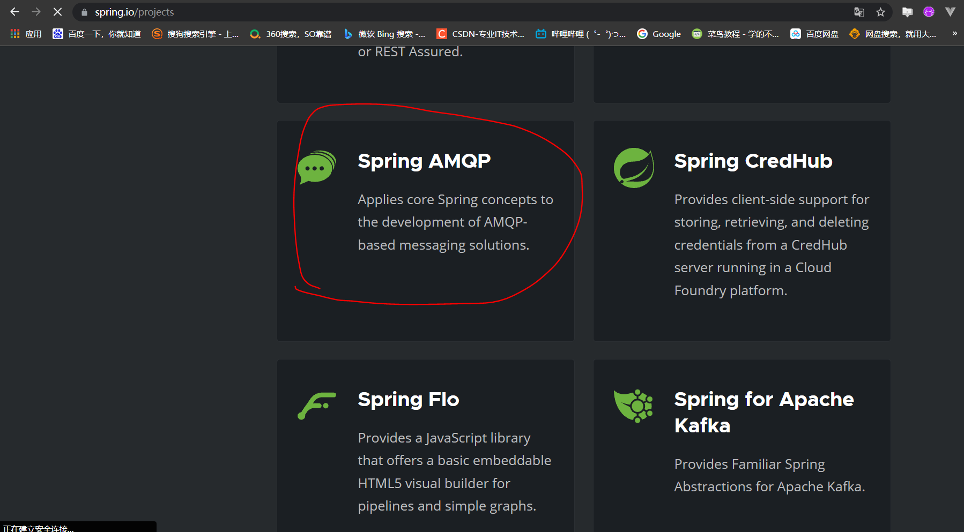Screen dimensions: 964x532
Task: Click the site lock icon in address bar
Action: point(84,12)
